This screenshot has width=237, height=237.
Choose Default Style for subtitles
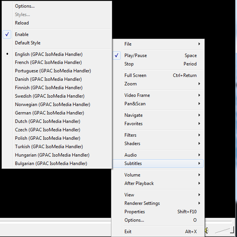pyautogui.click(x=57, y=43)
